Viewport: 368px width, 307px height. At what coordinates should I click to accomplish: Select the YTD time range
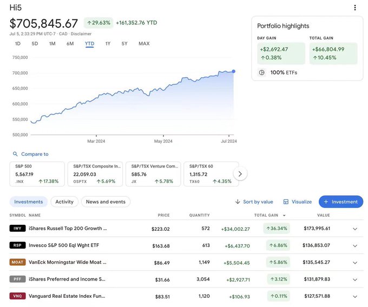(x=89, y=44)
